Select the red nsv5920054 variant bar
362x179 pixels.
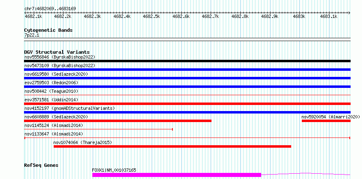pos(326,121)
